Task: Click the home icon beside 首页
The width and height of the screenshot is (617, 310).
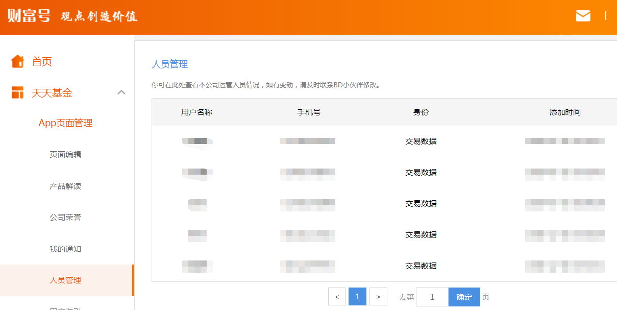Action: [x=18, y=61]
